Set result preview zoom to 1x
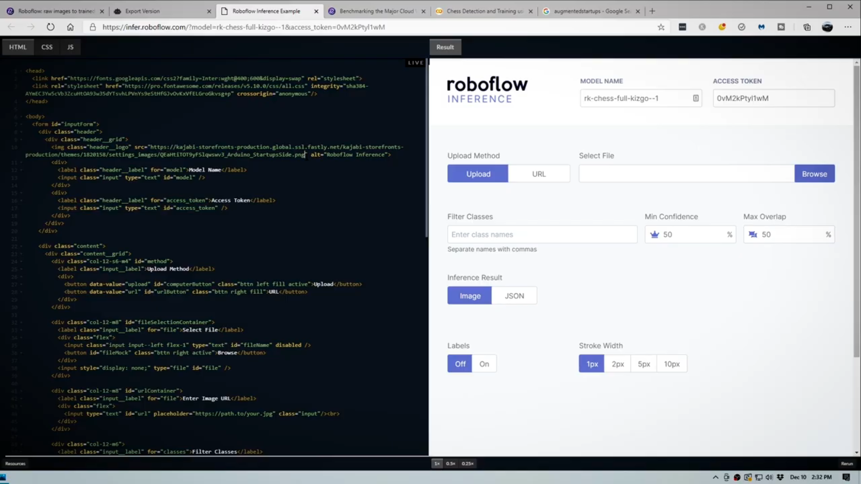The width and height of the screenshot is (861, 484). tap(437, 463)
